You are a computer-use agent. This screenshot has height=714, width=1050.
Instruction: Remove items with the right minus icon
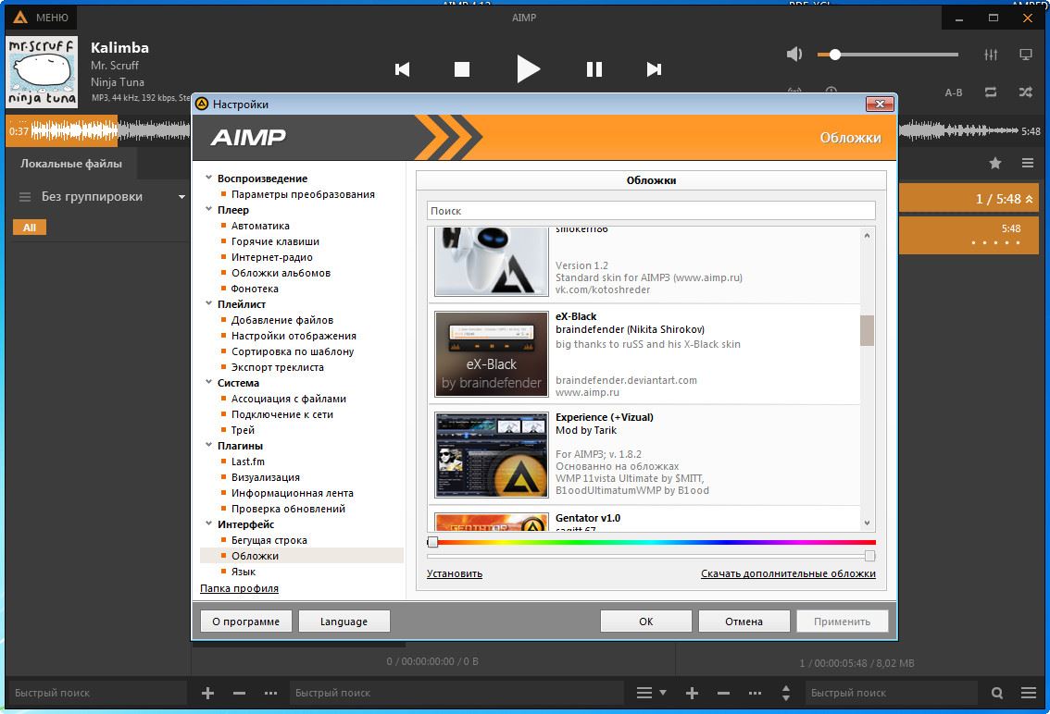point(723,694)
